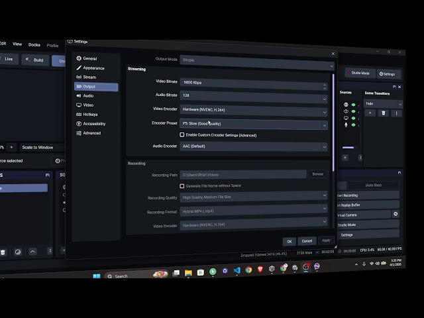
Task: Click Start Replay Buffer in Controls dock
Action: coord(368,205)
